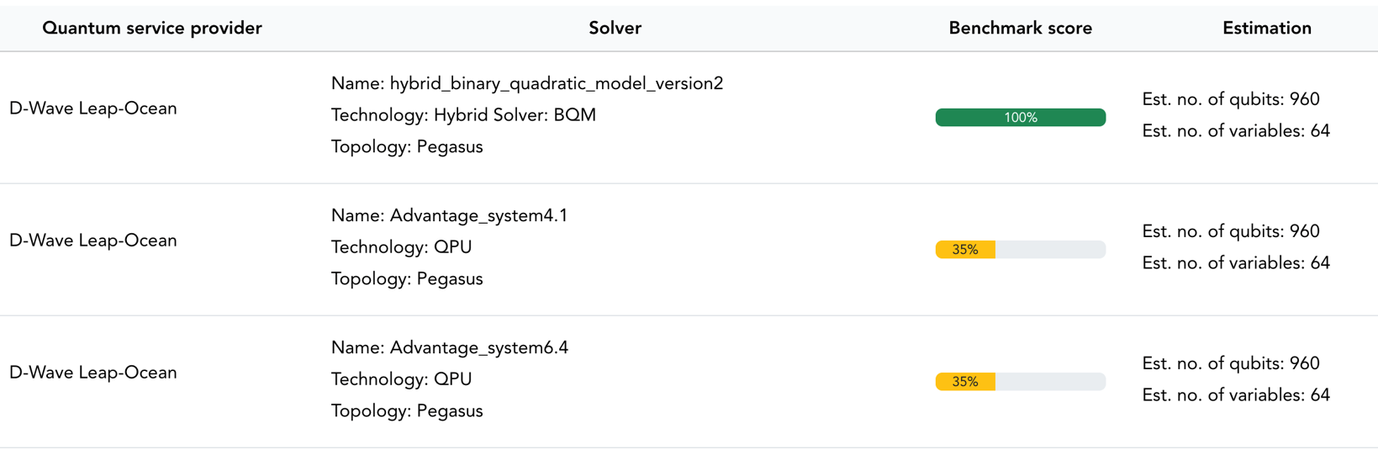Click Topology: Pegasus in the hybrid solver row
Viewport: 1378px width, 455px height.
[407, 147]
